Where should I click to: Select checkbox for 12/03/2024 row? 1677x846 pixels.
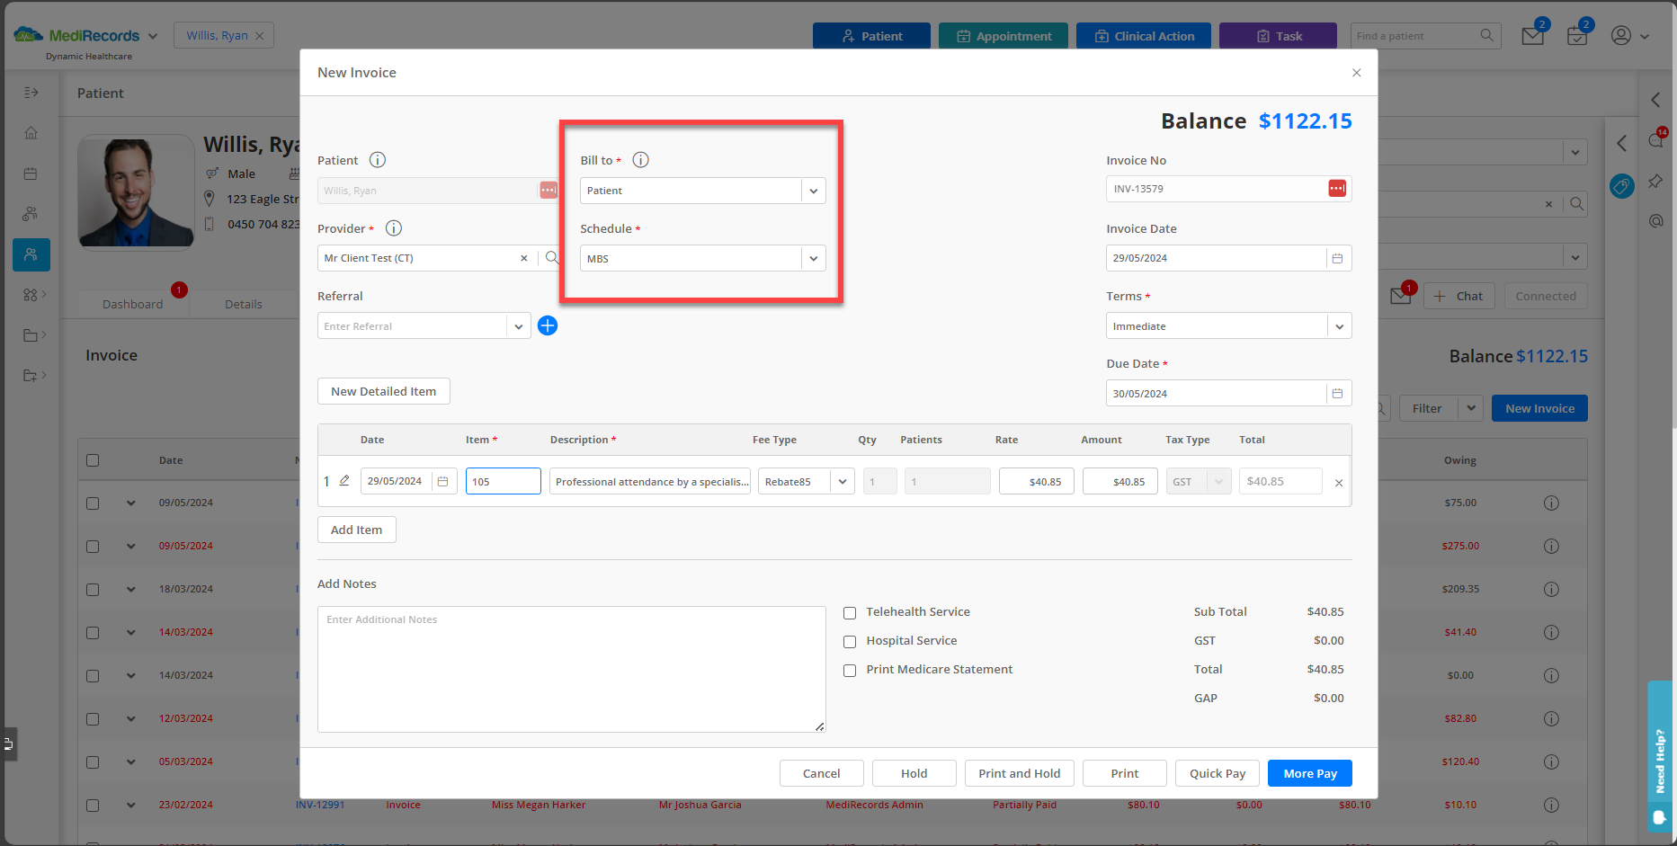tap(93, 719)
